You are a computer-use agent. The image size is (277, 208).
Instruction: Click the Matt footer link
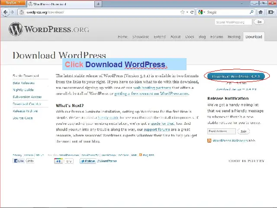click(x=134, y=155)
